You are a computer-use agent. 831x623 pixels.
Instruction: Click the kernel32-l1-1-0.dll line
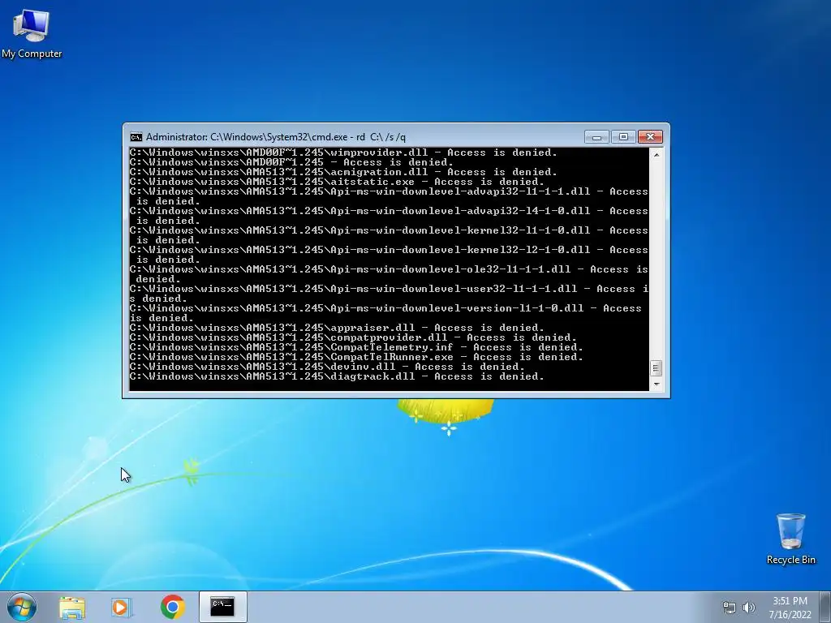(x=389, y=235)
